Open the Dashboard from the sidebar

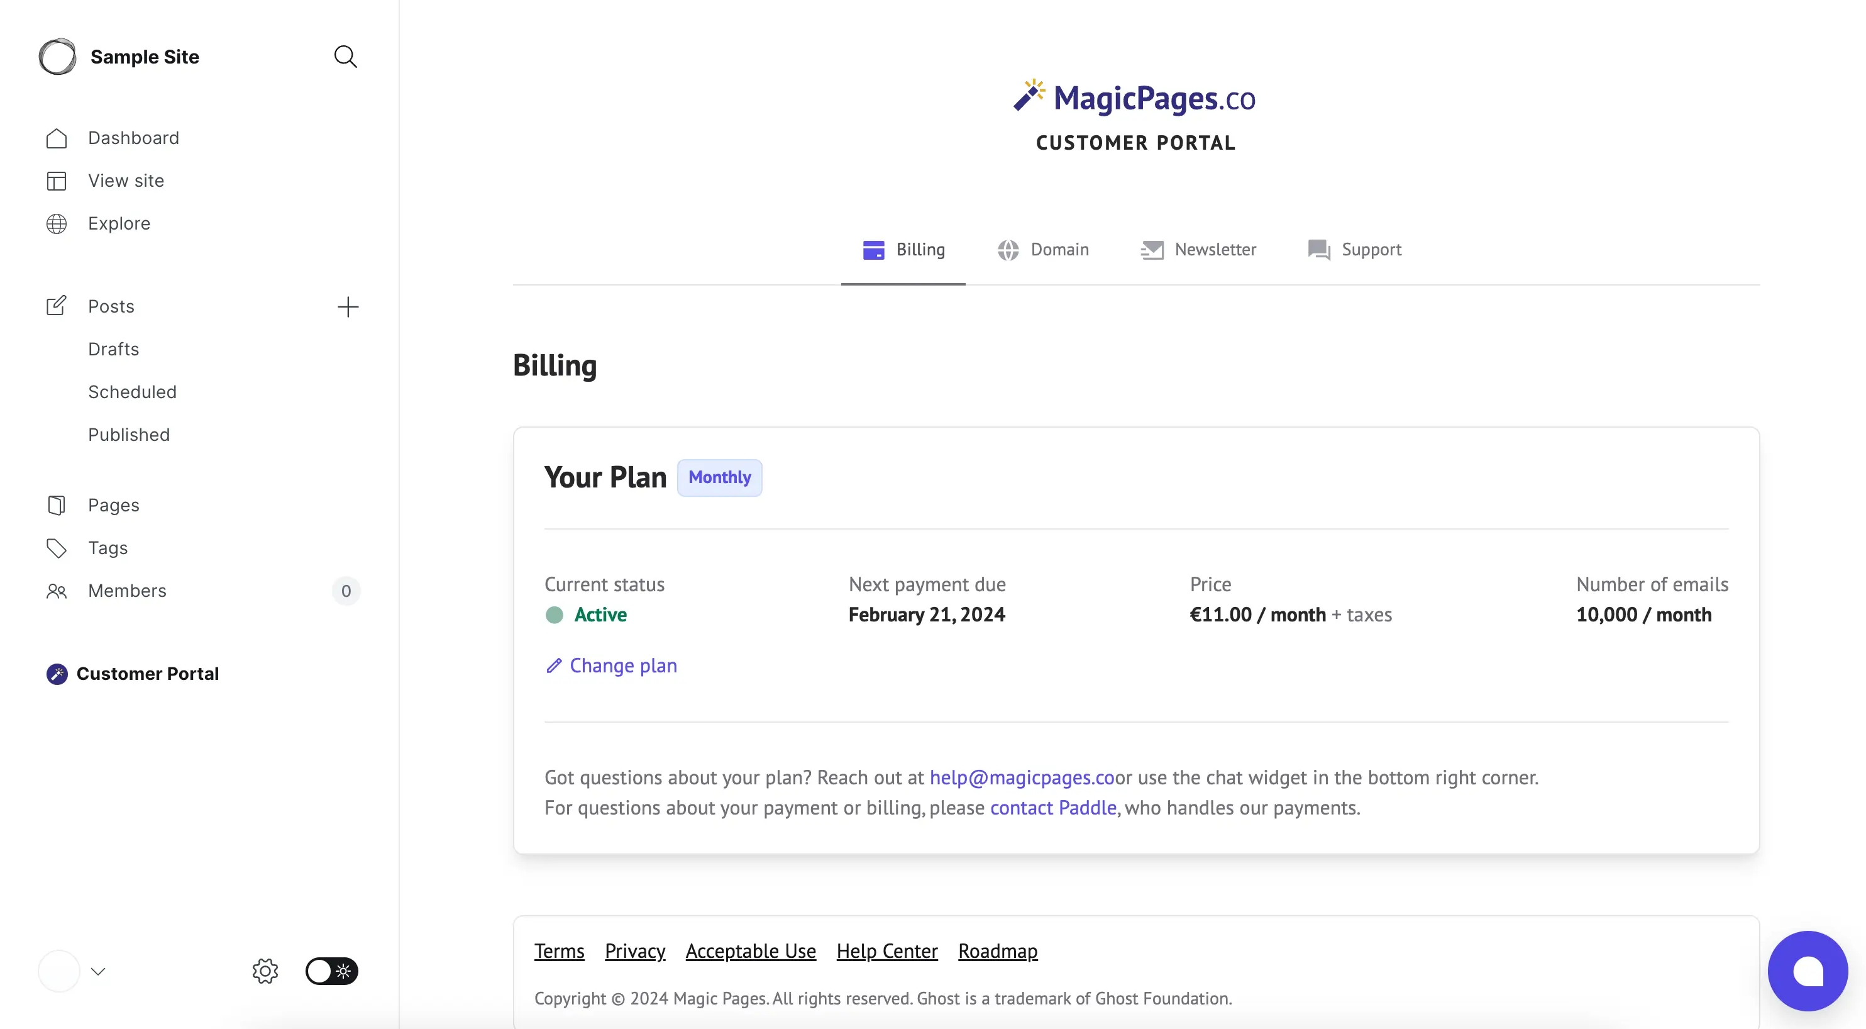[x=133, y=138]
